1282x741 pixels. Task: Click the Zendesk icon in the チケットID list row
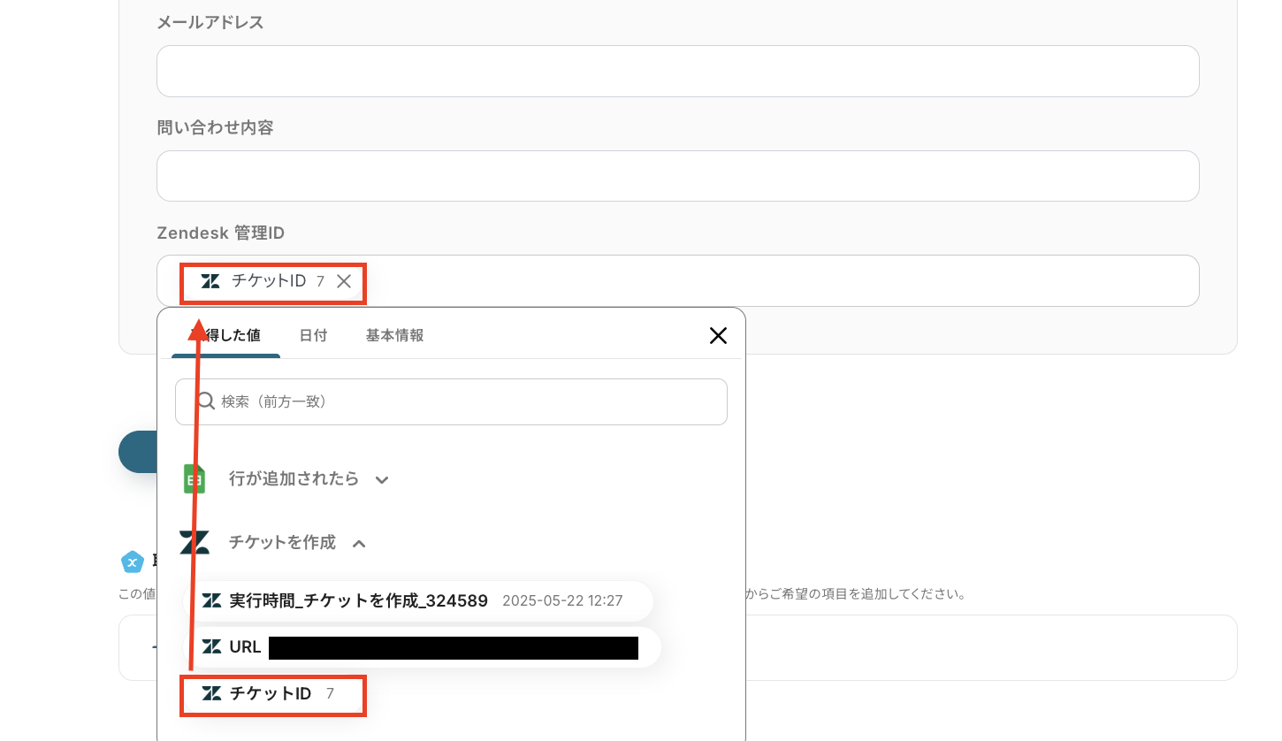coord(212,694)
